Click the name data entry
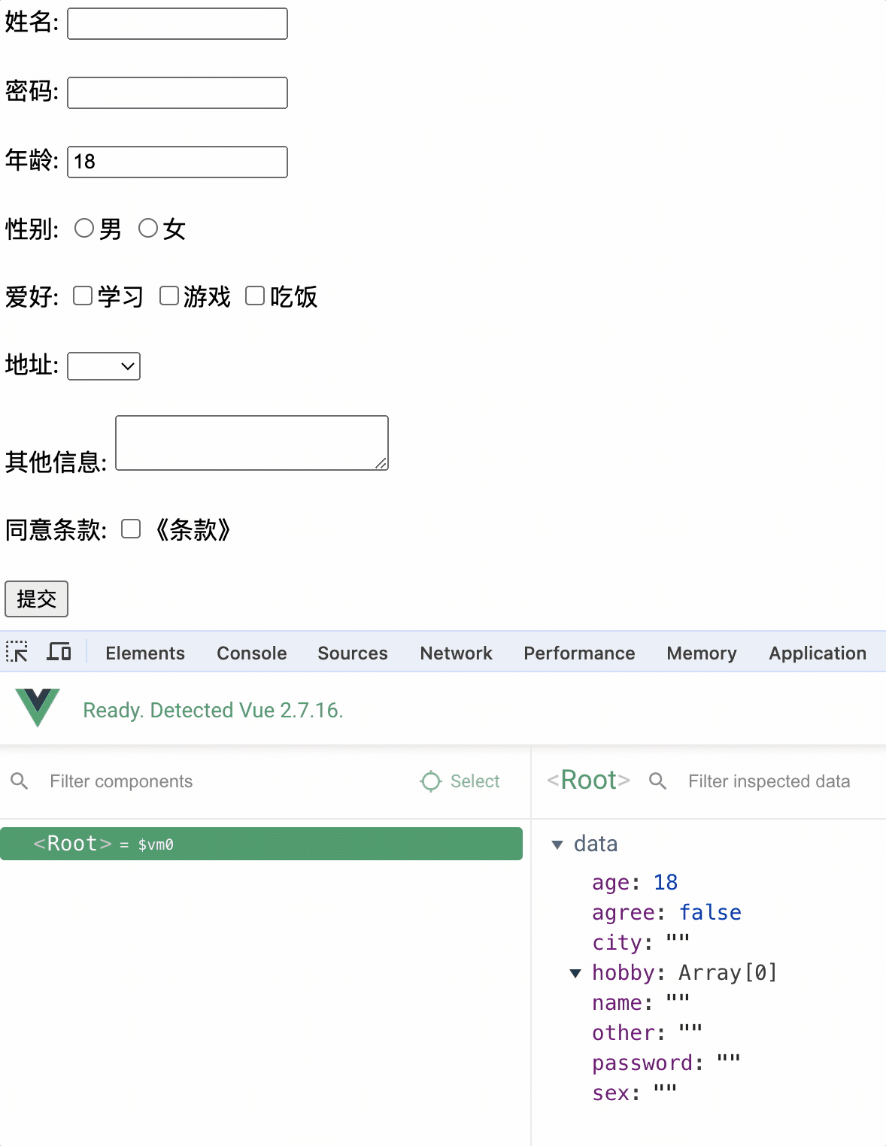 click(x=641, y=1002)
